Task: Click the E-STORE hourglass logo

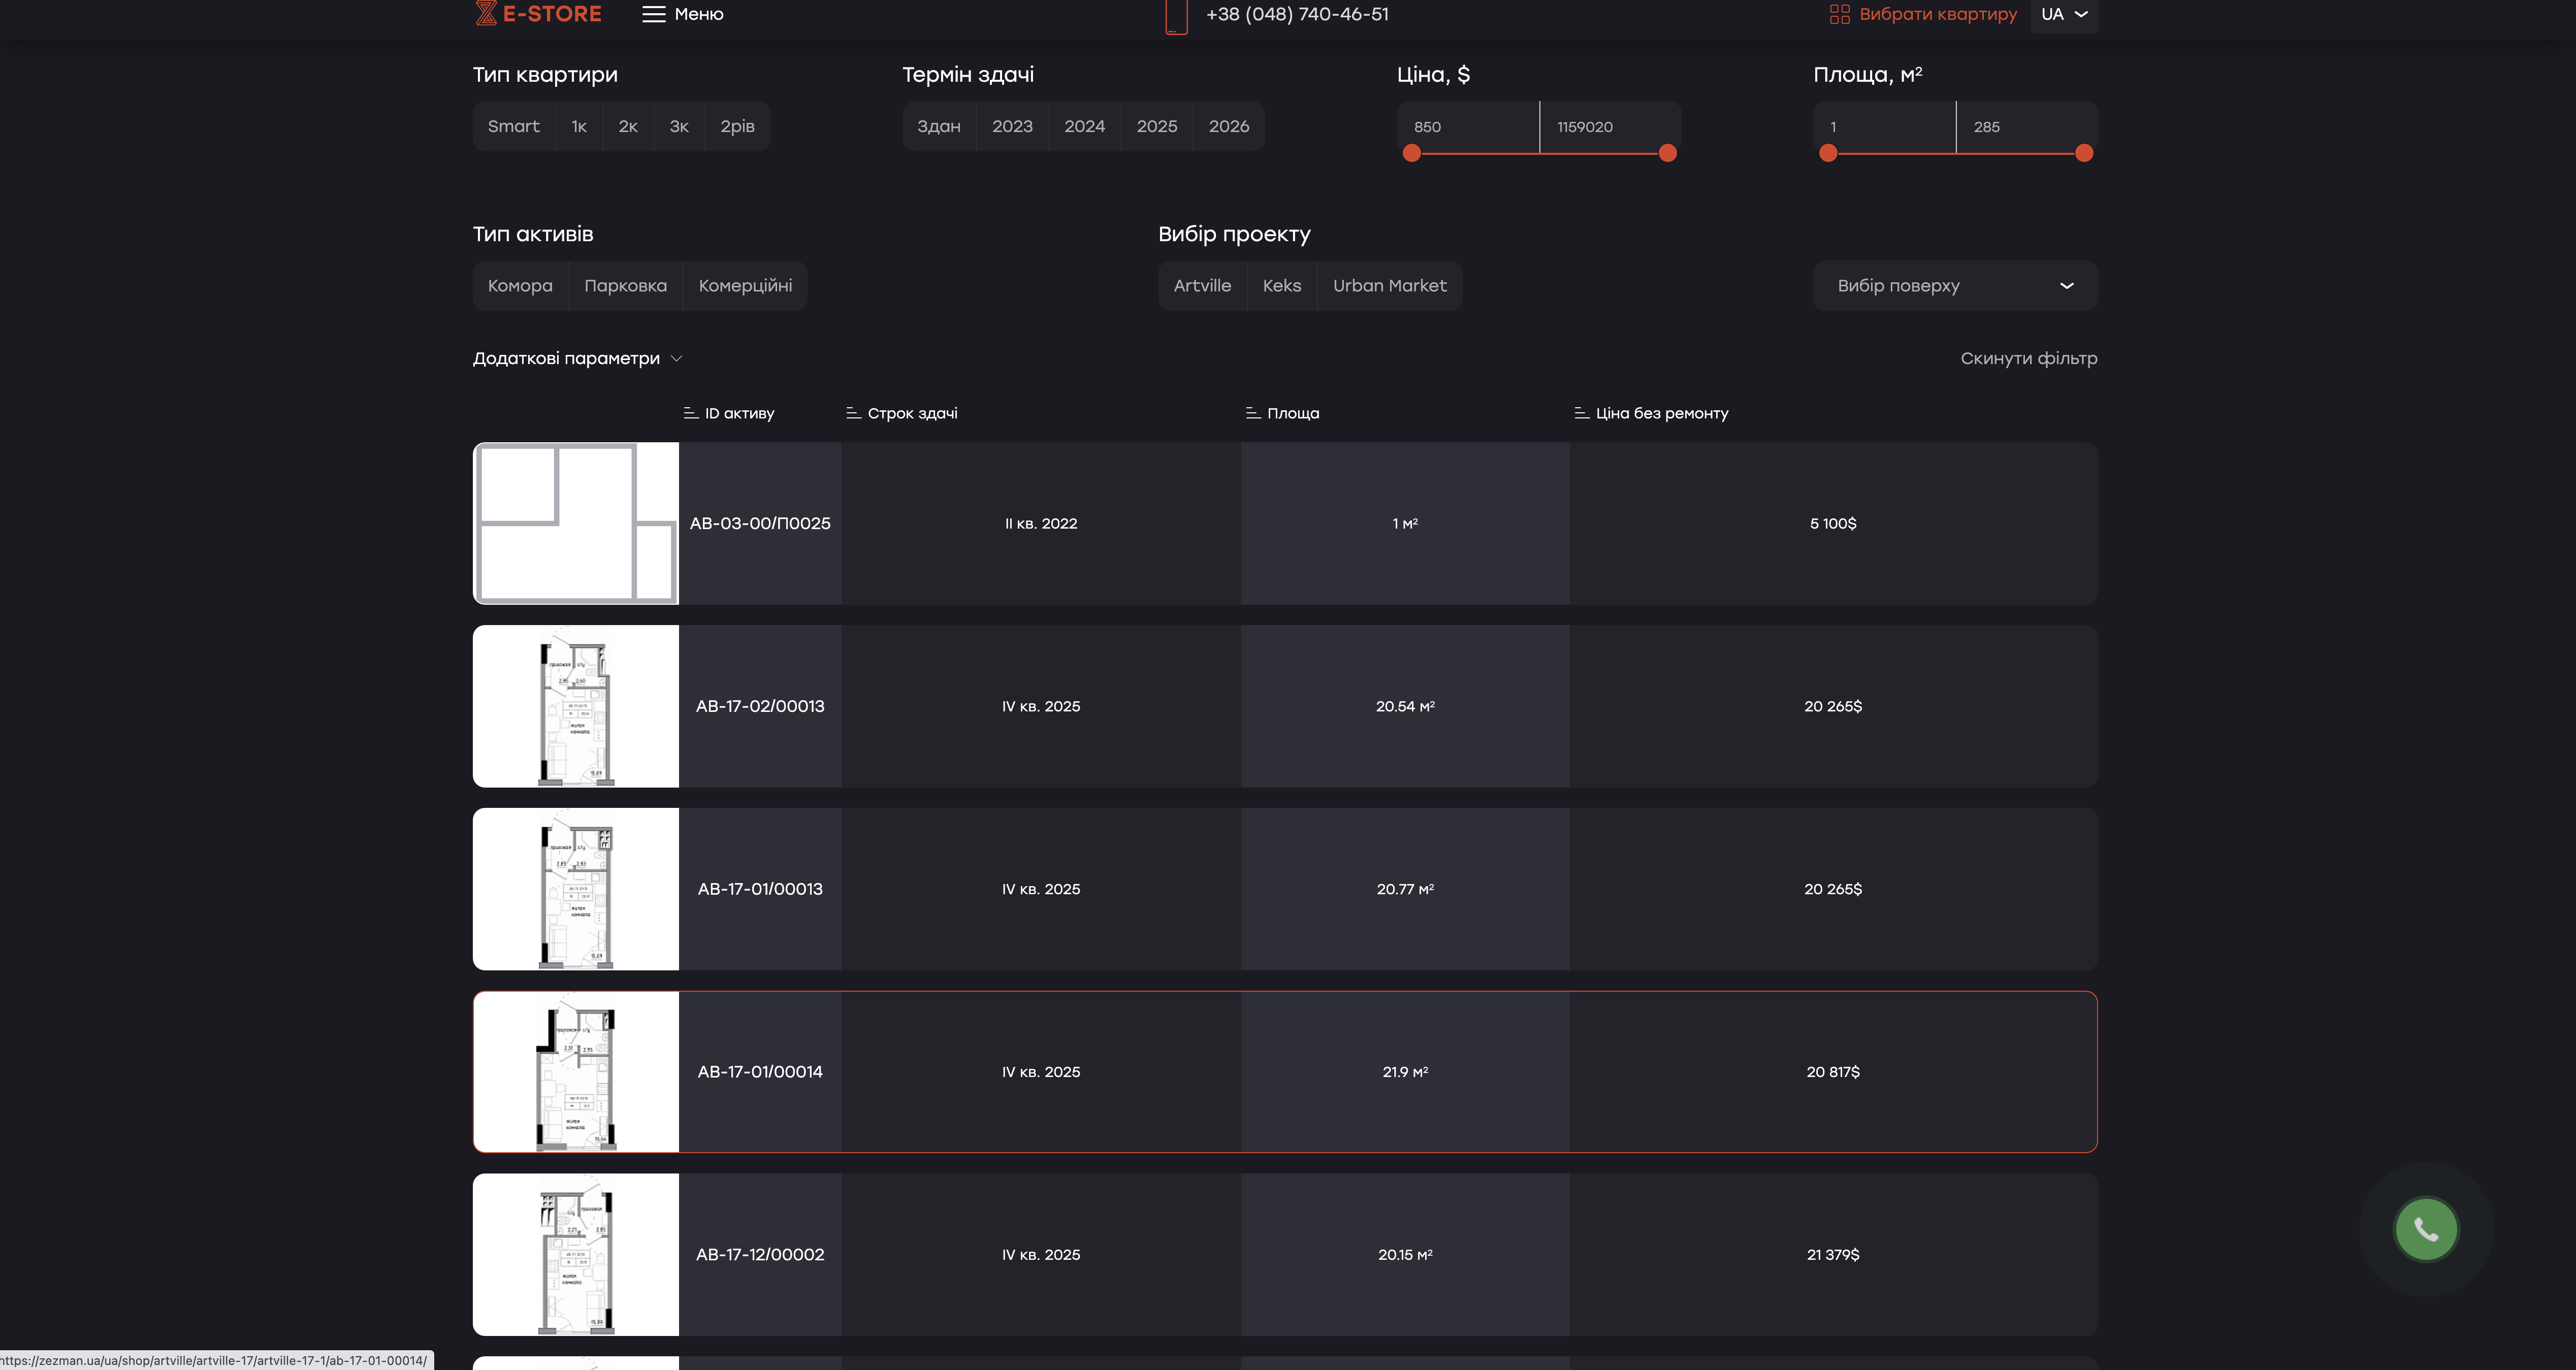Action: pyautogui.click(x=486, y=13)
